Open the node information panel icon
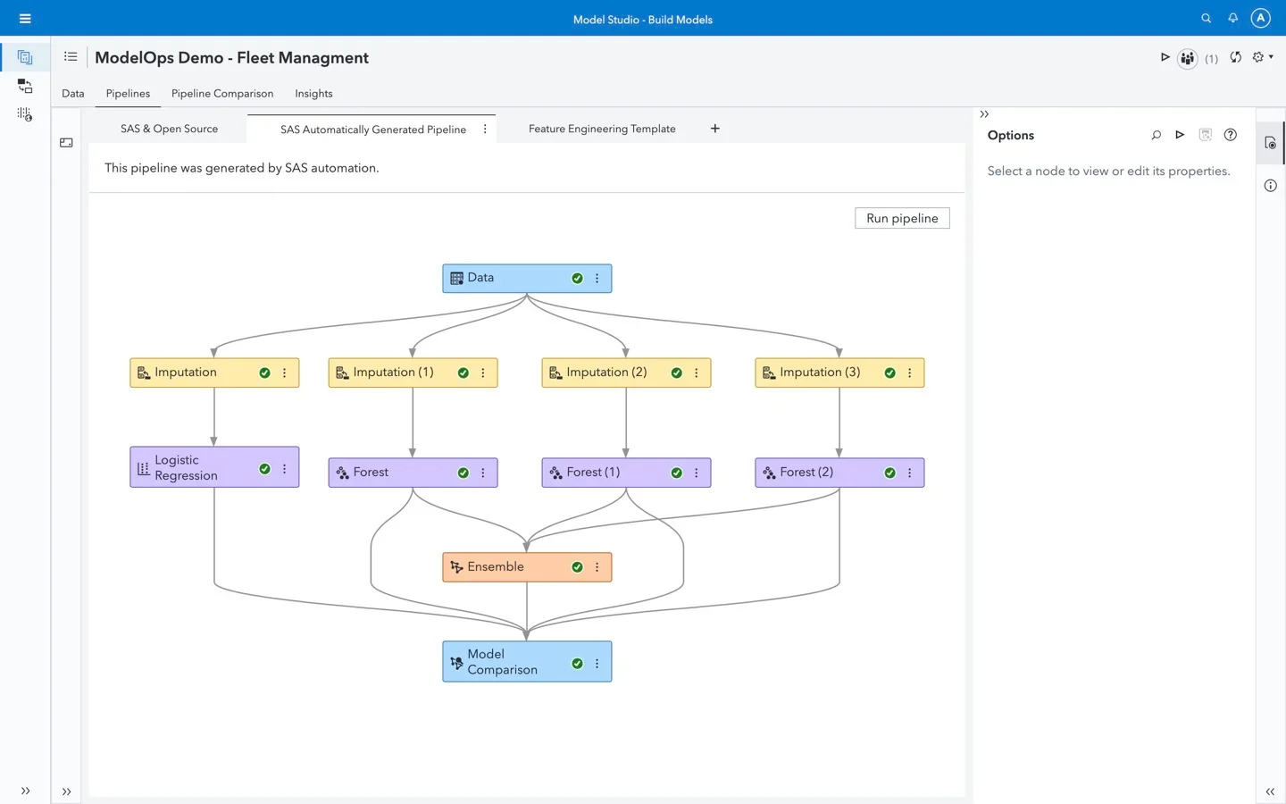The width and height of the screenshot is (1286, 804). [x=1270, y=186]
